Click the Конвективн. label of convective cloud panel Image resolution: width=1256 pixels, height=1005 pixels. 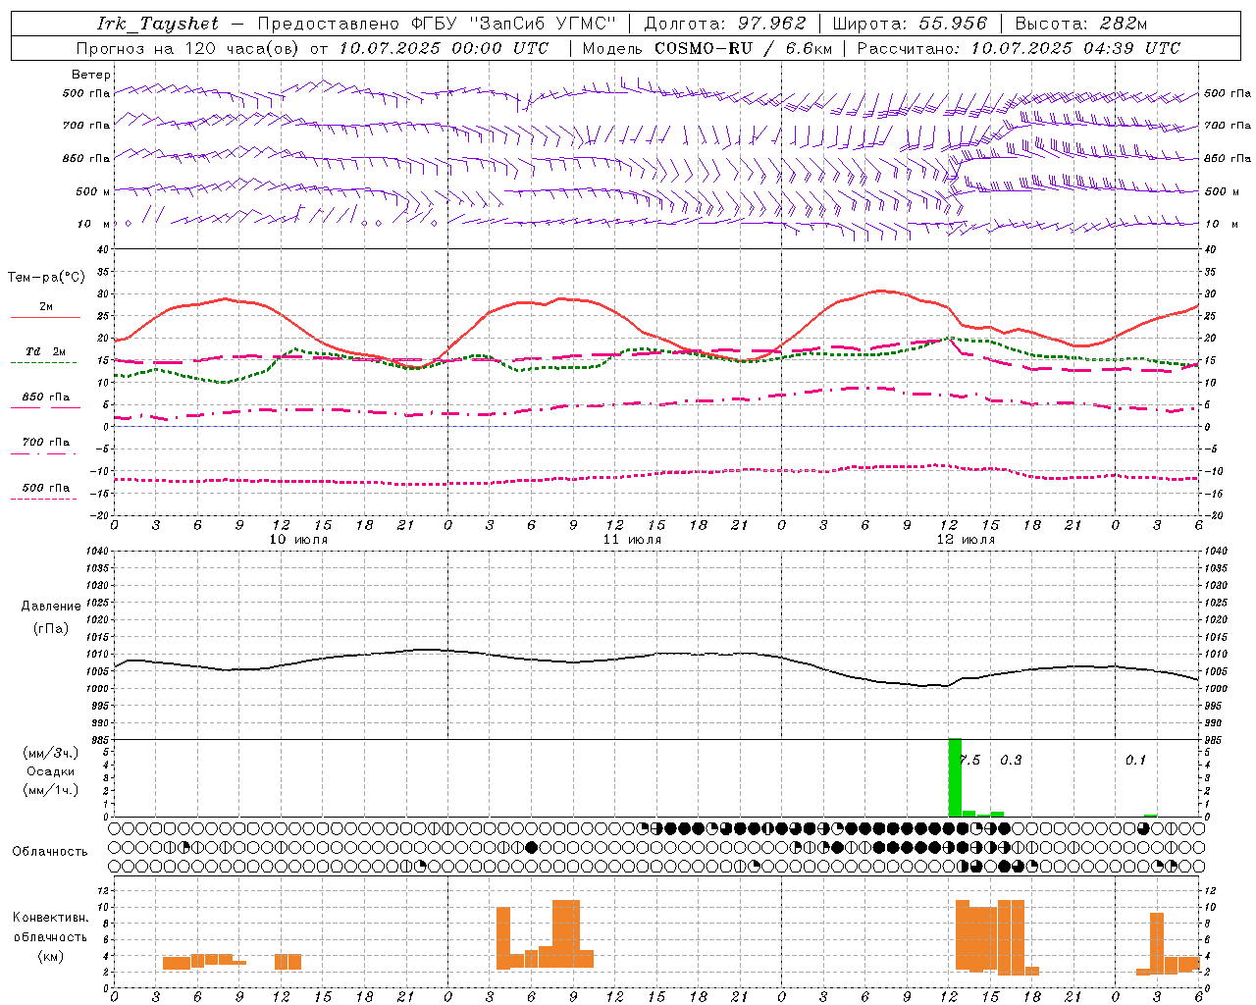[x=51, y=918]
